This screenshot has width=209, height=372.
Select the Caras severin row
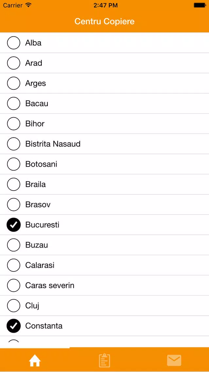tap(105, 286)
